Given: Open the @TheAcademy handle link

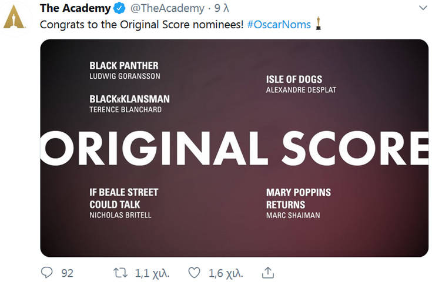Looking at the screenshot, I should coord(168,8).
